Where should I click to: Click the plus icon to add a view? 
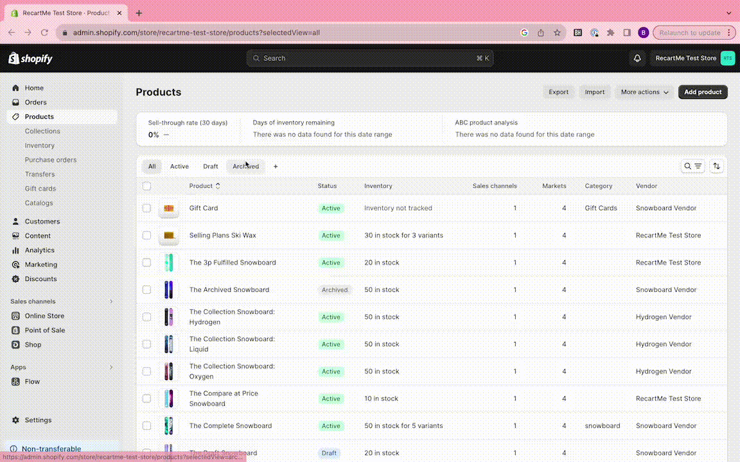click(x=276, y=167)
